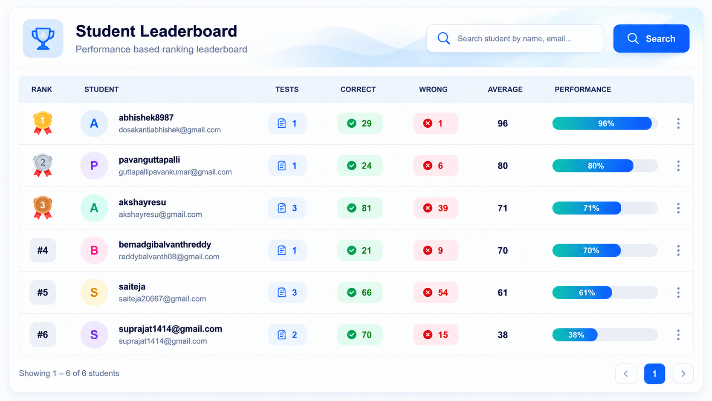The width and height of the screenshot is (712, 401).
Task: Click the TESTS column header
Action: click(x=287, y=89)
